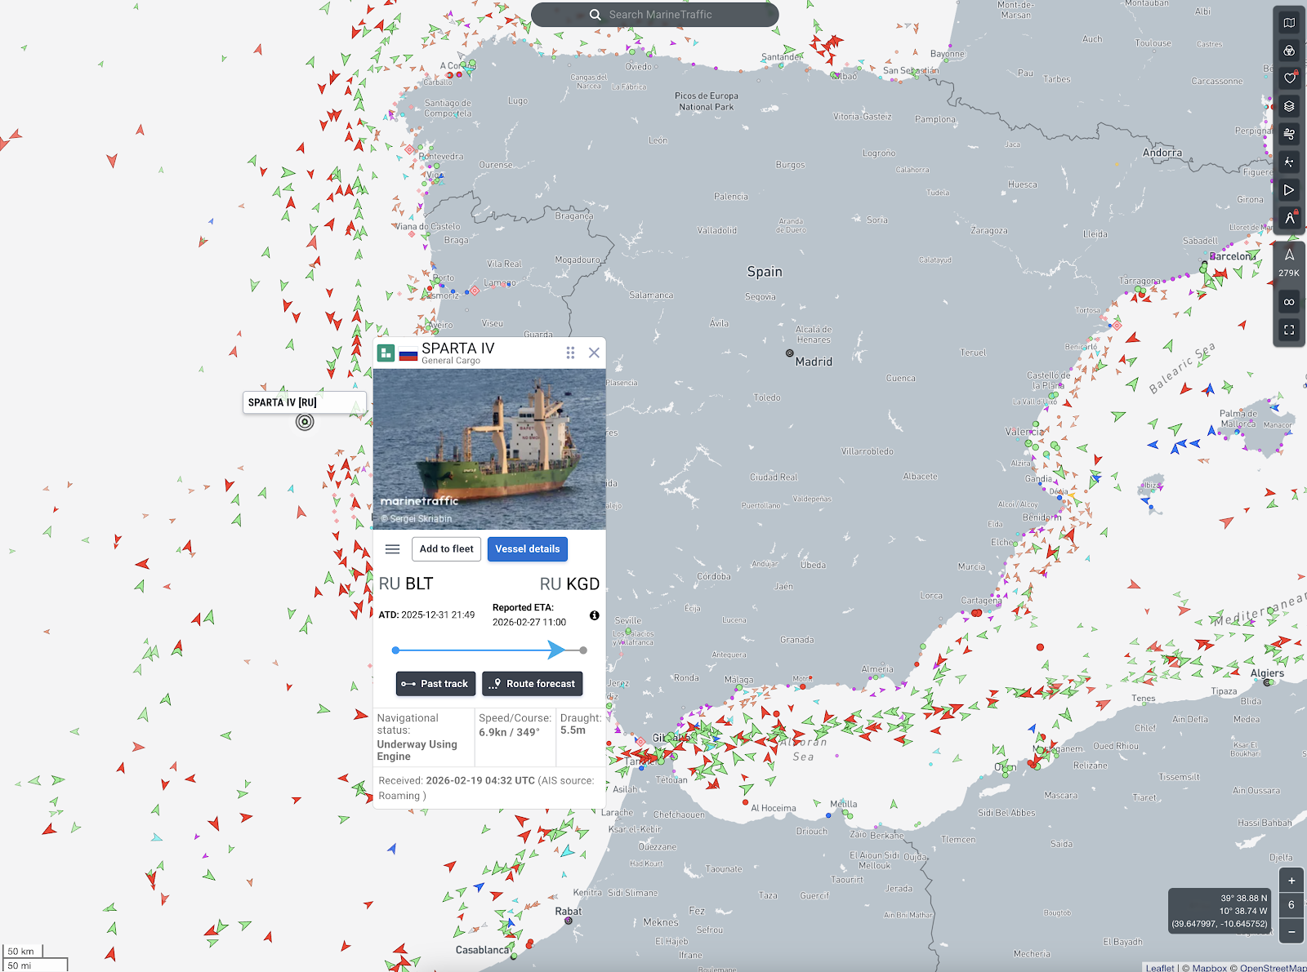Click the playback triangle icon in sidebar

[x=1289, y=190]
